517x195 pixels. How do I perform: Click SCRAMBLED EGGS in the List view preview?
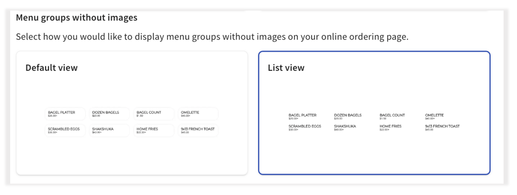pyautogui.click(x=305, y=126)
